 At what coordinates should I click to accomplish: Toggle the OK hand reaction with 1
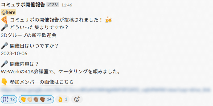tap(63, 99)
